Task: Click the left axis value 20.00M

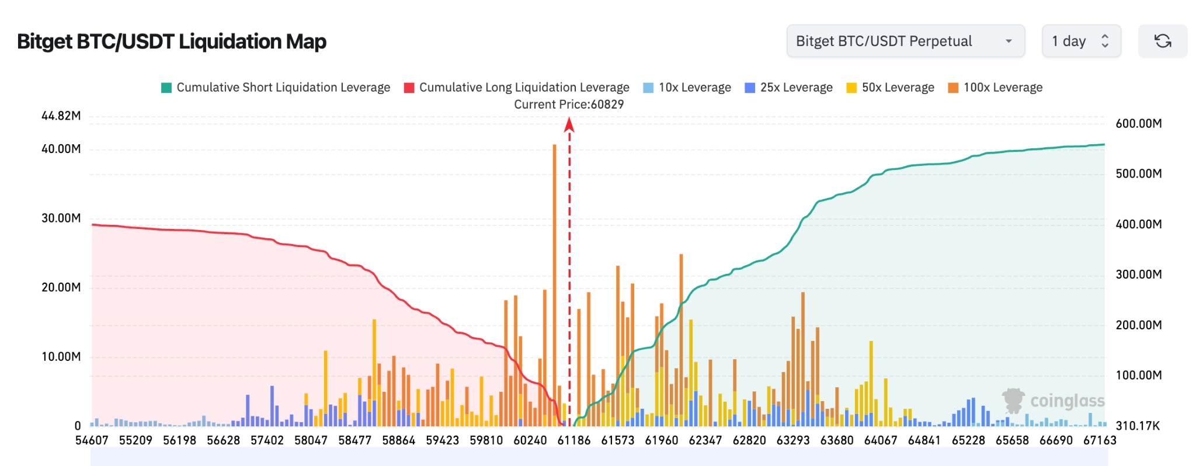Action: [61, 287]
